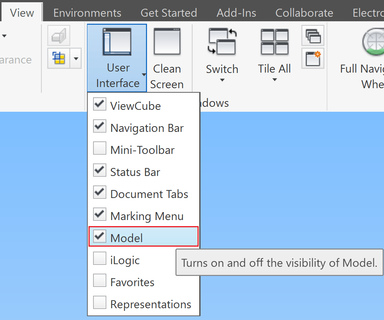384x320 pixels.
Task: Click the Representations entry label
Action: [151, 304]
